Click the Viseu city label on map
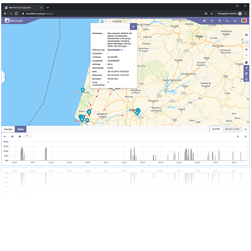251x251 pixels. pos(199,37)
